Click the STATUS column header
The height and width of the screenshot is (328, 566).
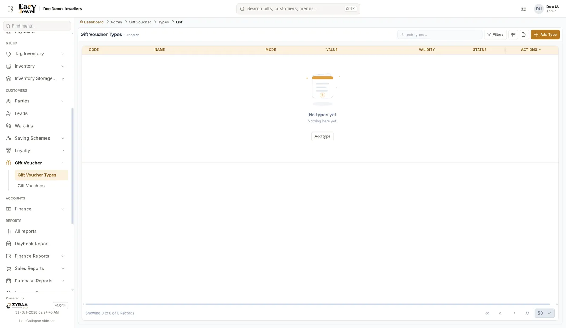click(480, 50)
